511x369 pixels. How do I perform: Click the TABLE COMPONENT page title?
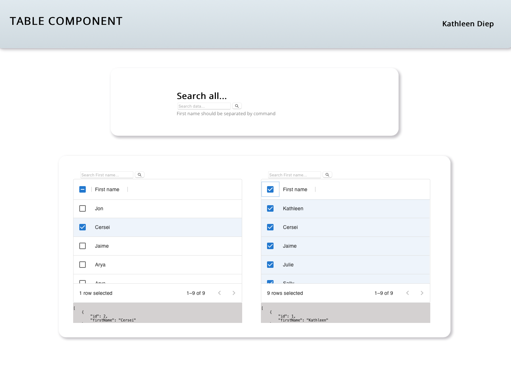[66, 21]
